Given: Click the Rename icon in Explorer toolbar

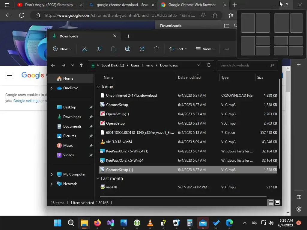Looking at the screenshot, I should click(128, 49).
